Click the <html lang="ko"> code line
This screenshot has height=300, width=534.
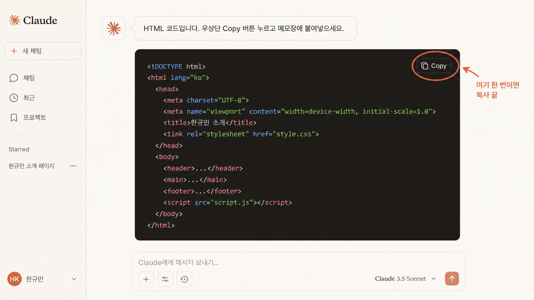(x=178, y=77)
